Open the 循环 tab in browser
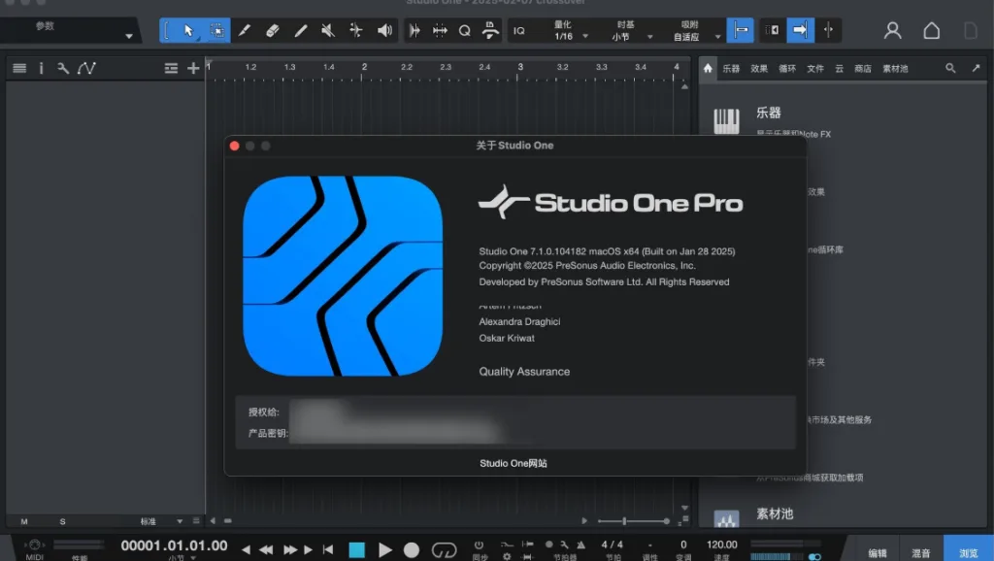Viewport: 994px width, 561px height. coord(787,69)
